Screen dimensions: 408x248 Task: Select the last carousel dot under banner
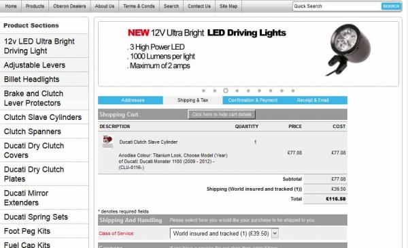293,91
